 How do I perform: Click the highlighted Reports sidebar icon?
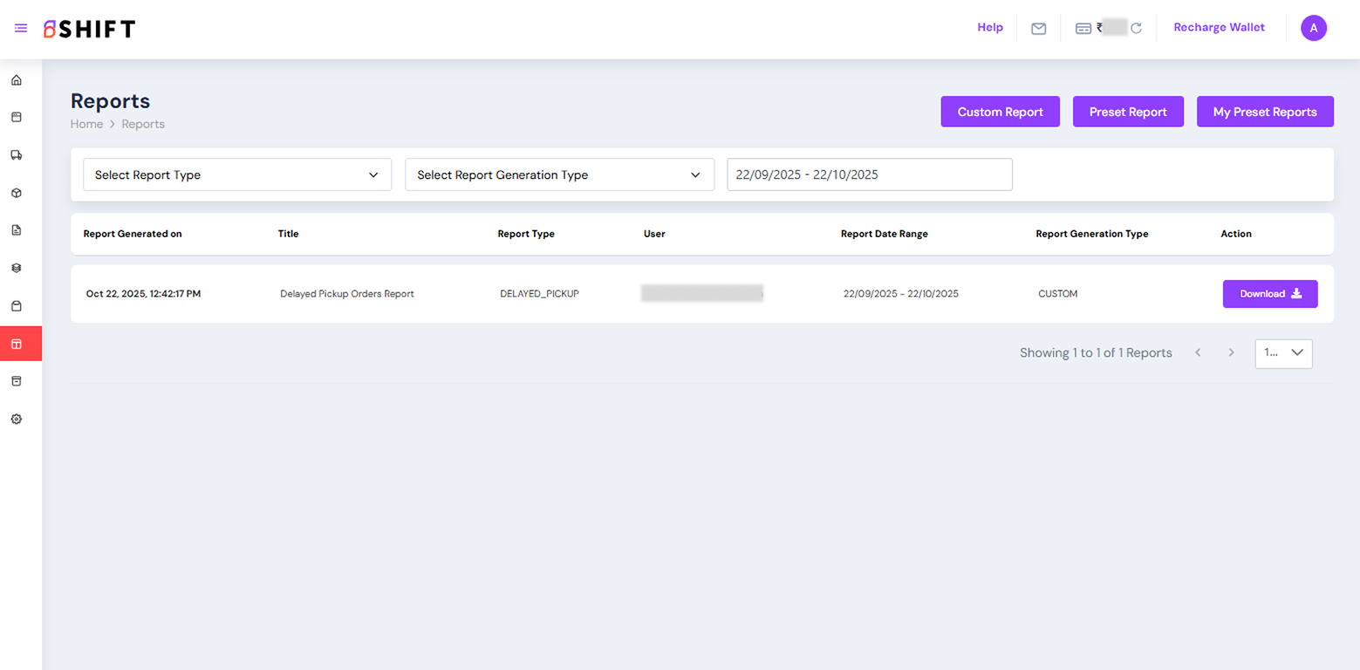tap(16, 344)
